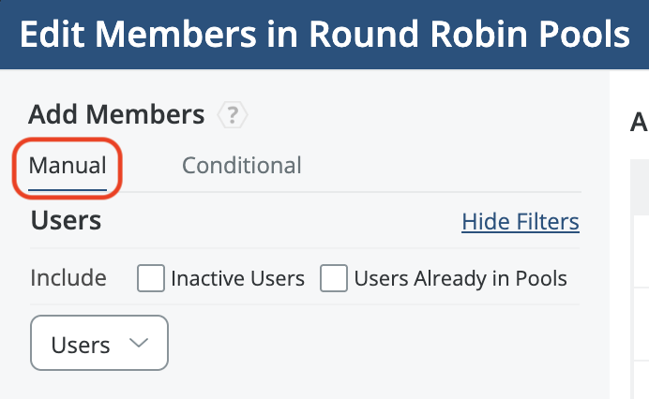Select the Manual tab
The height and width of the screenshot is (399, 649).
68,166
